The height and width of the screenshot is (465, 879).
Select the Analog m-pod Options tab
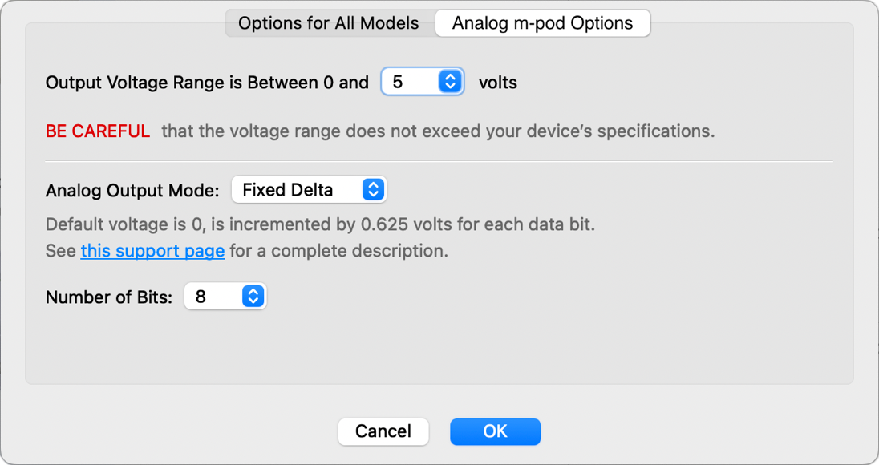tap(542, 22)
